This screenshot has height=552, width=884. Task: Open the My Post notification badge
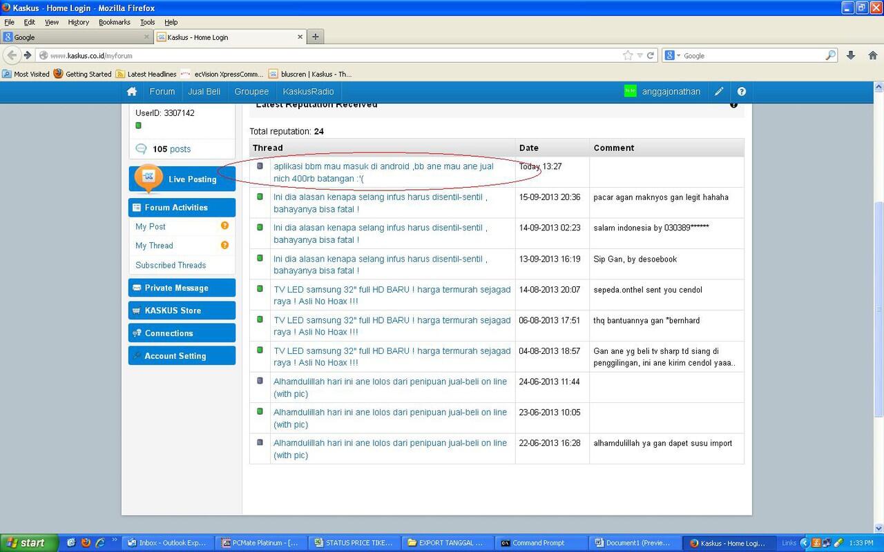pyautogui.click(x=224, y=226)
